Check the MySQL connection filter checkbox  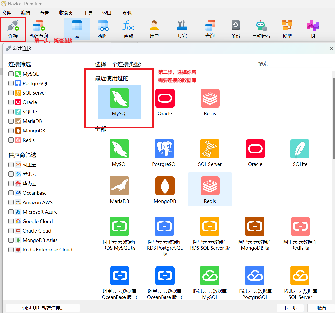[11, 74]
